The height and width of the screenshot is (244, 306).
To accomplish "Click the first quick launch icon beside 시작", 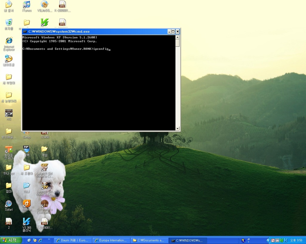I will click(x=29, y=240).
